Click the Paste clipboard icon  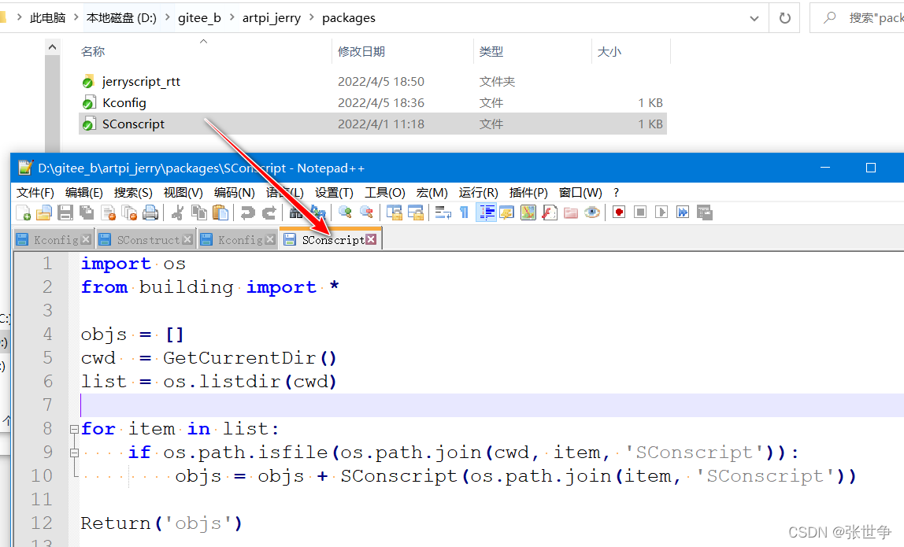click(x=220, y=213)
